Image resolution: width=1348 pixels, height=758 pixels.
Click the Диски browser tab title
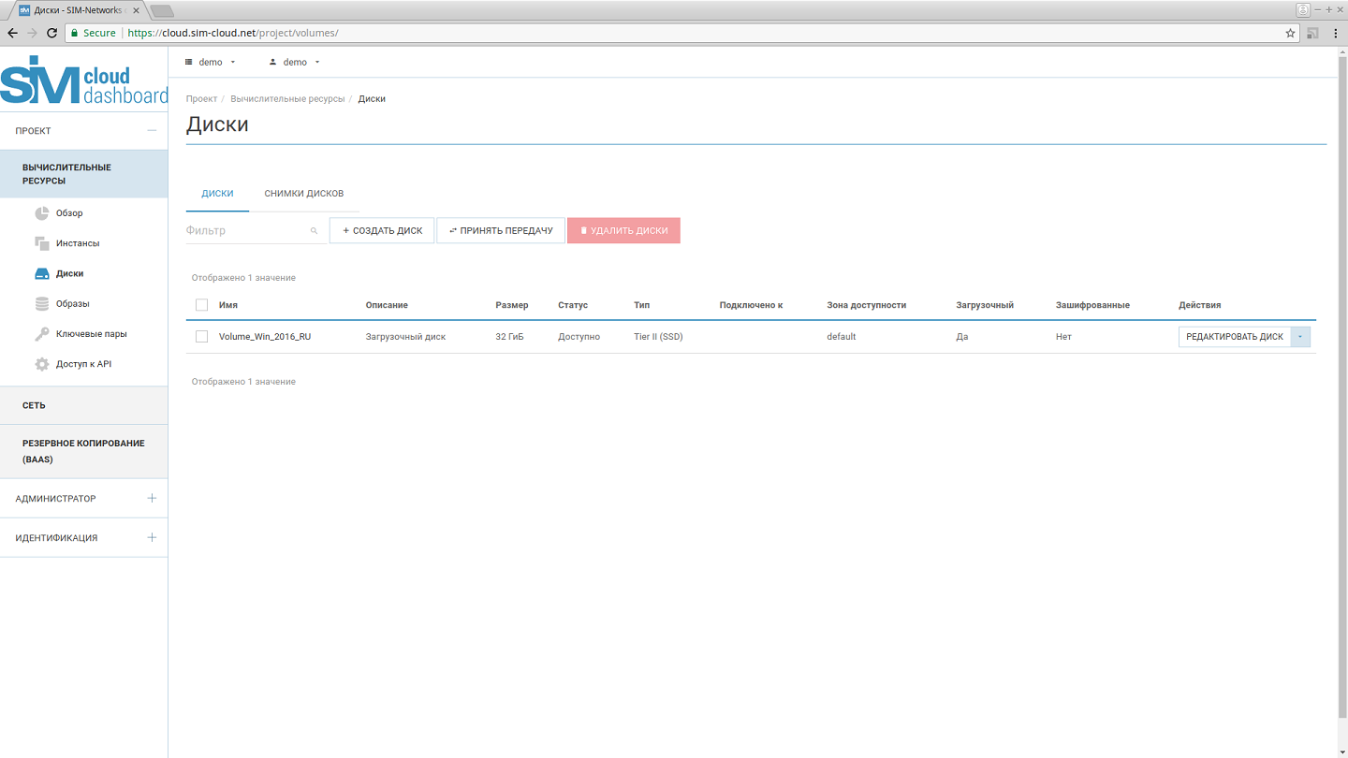click(x=78, y=10)
